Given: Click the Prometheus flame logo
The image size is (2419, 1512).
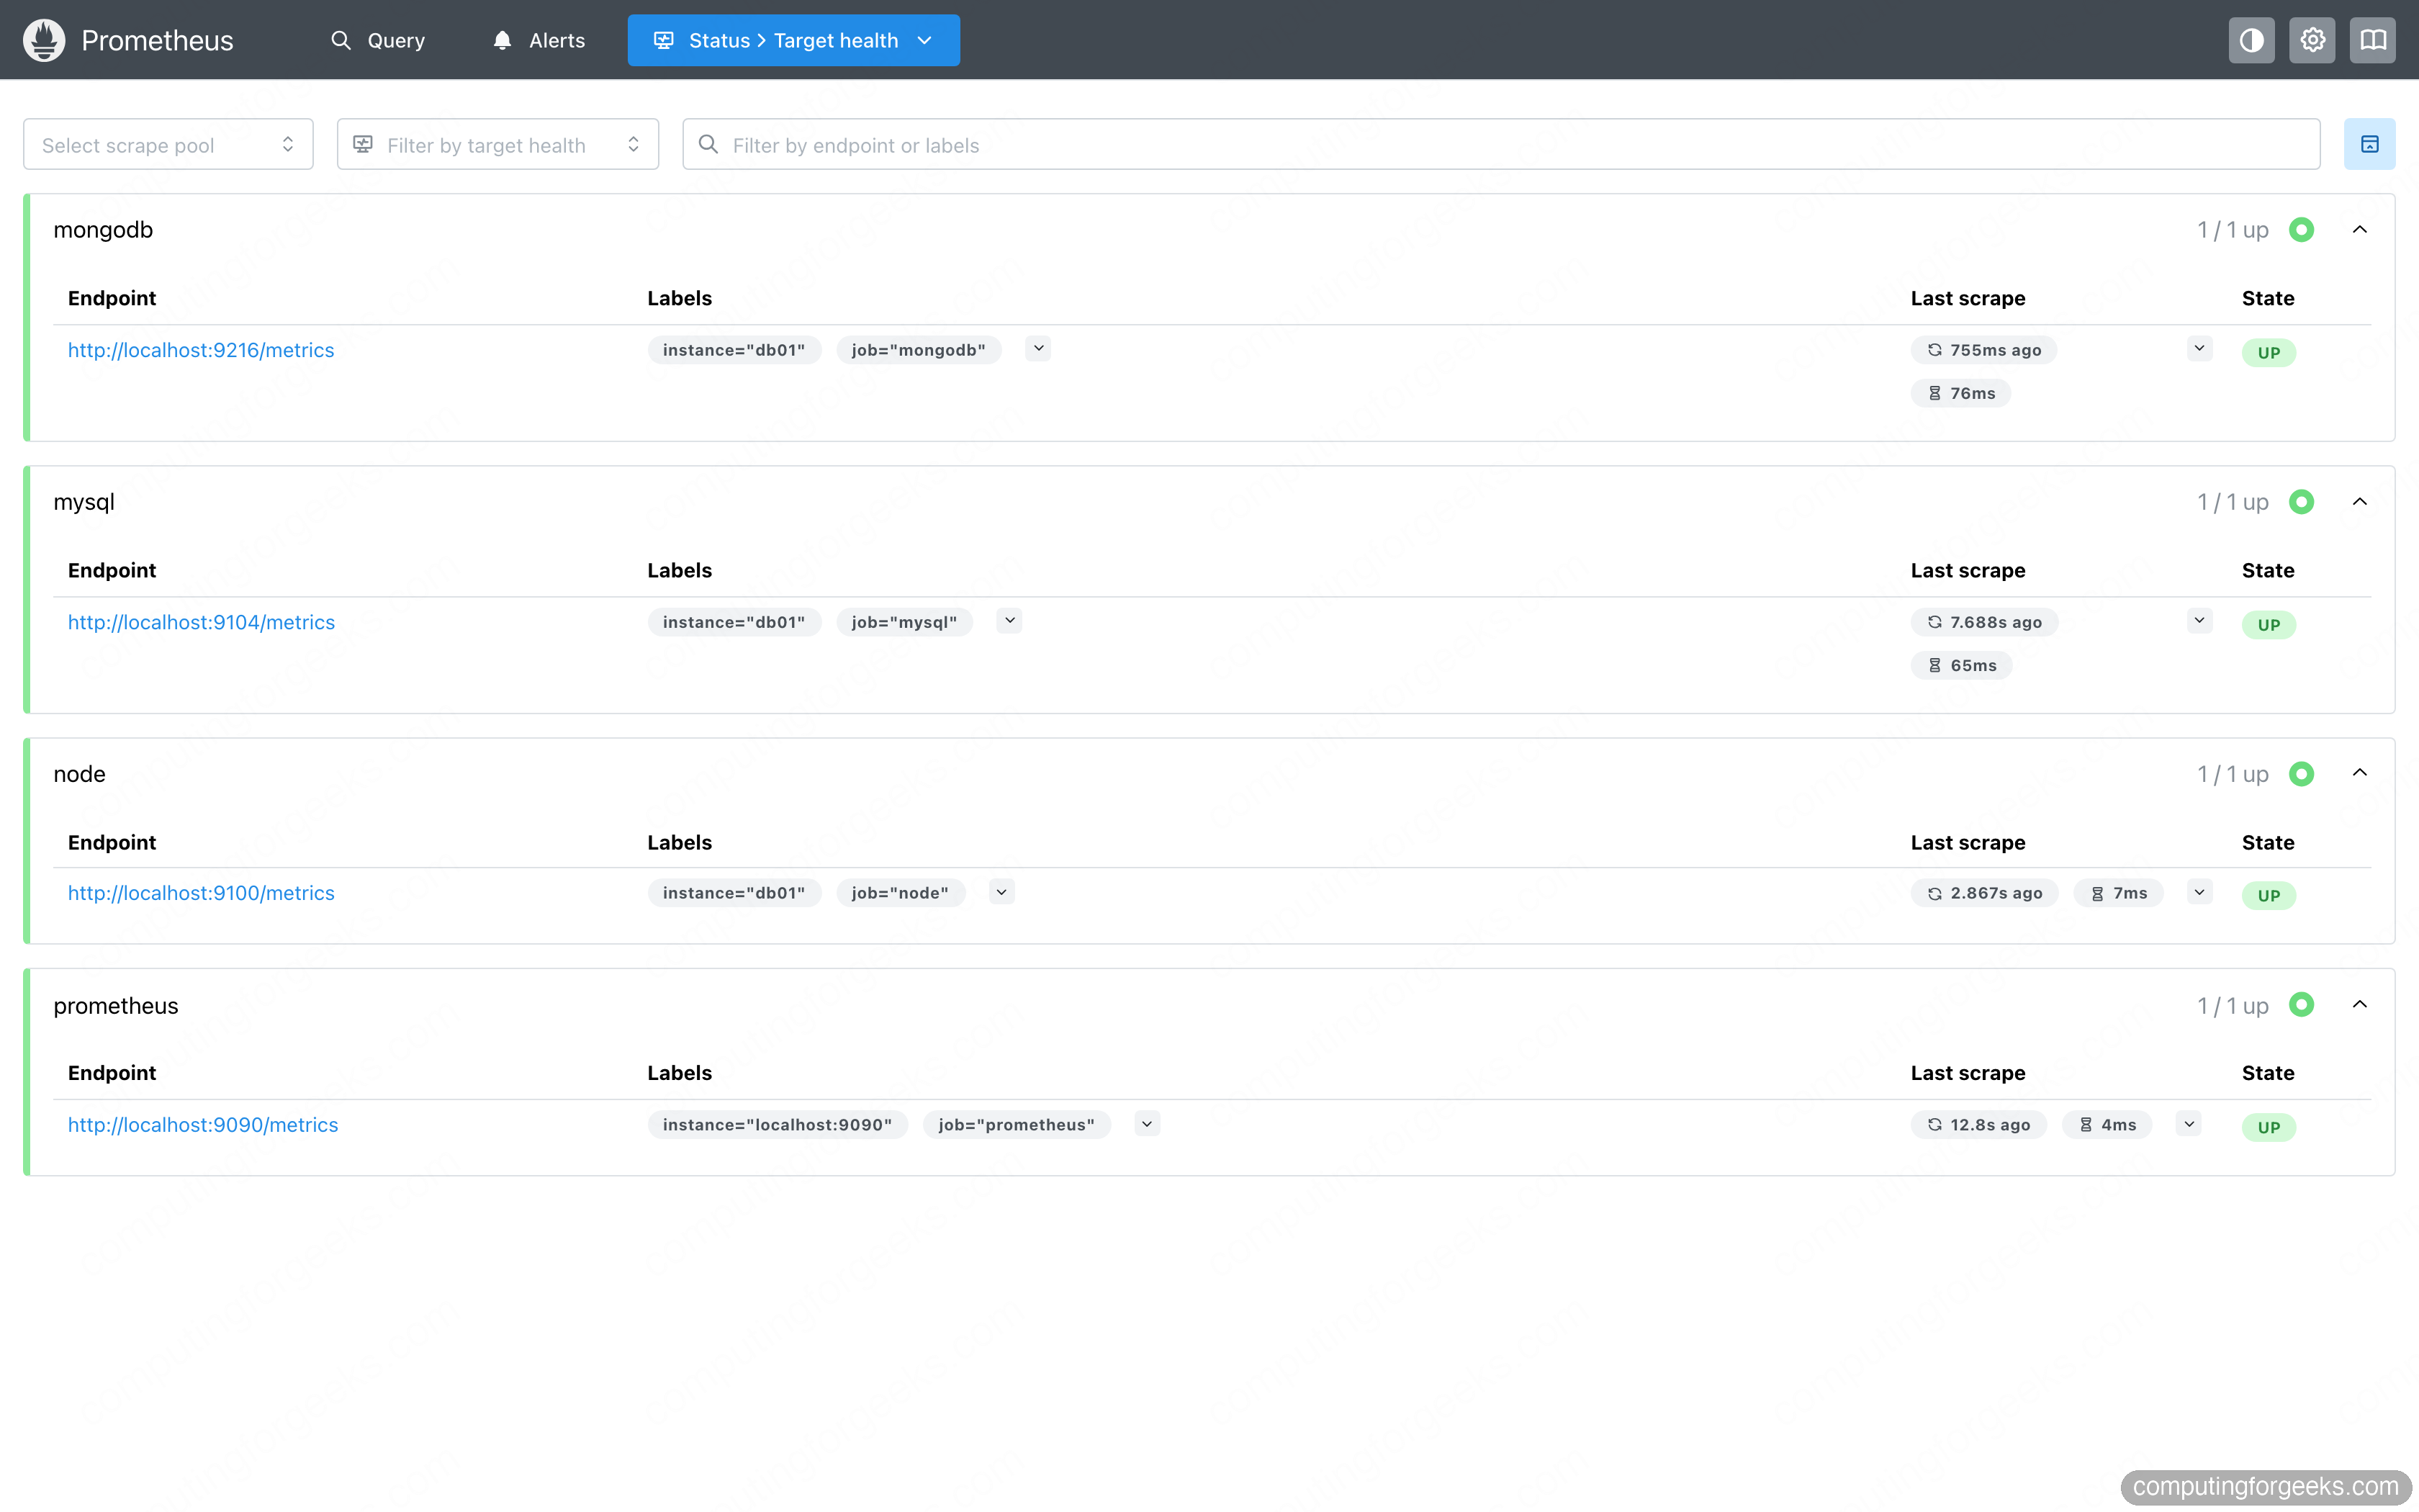Looking at the screenshot, I should point(44,40).
